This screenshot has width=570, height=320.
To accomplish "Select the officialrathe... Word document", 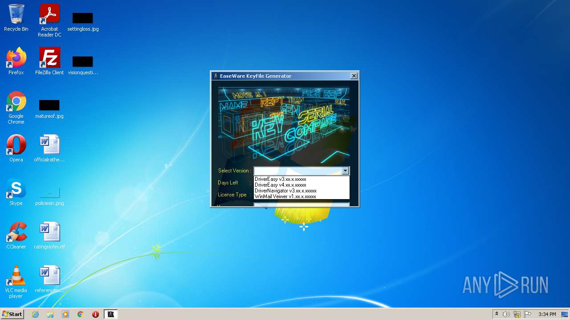I will (x=49, y=148).
